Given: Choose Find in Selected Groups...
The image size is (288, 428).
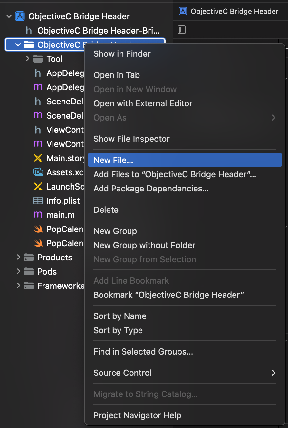Looking at the screenshot, I should [185, 352].
